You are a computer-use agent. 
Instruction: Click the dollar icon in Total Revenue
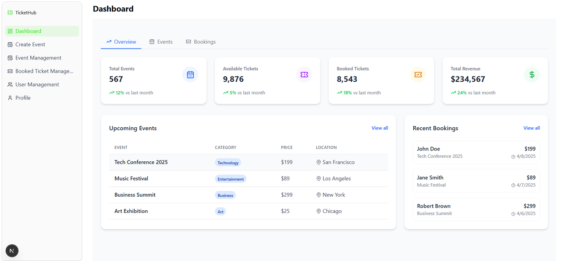532,75
